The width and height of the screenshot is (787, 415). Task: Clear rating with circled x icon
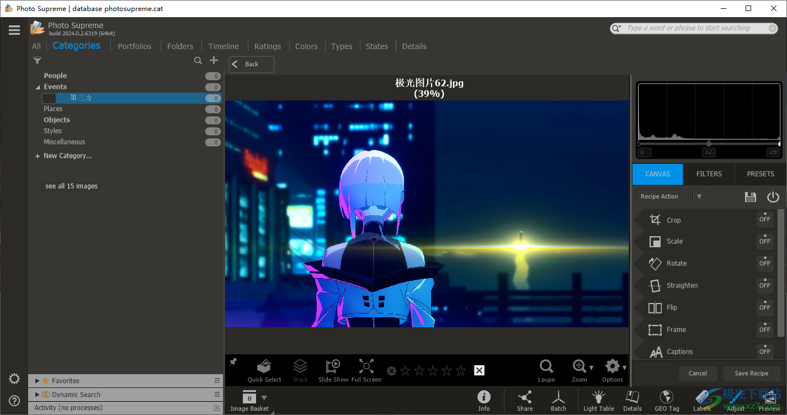391,371
